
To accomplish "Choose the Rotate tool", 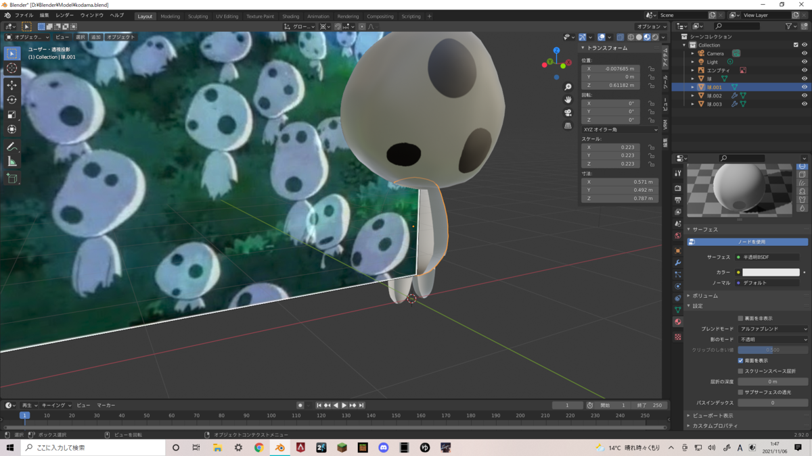I will (12, 100).
